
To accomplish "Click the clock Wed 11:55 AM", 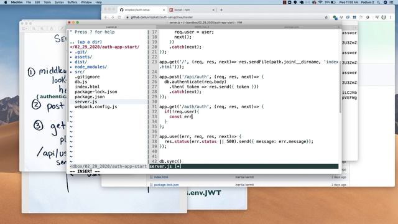I will pyautogui.click(x=349, y=2).
